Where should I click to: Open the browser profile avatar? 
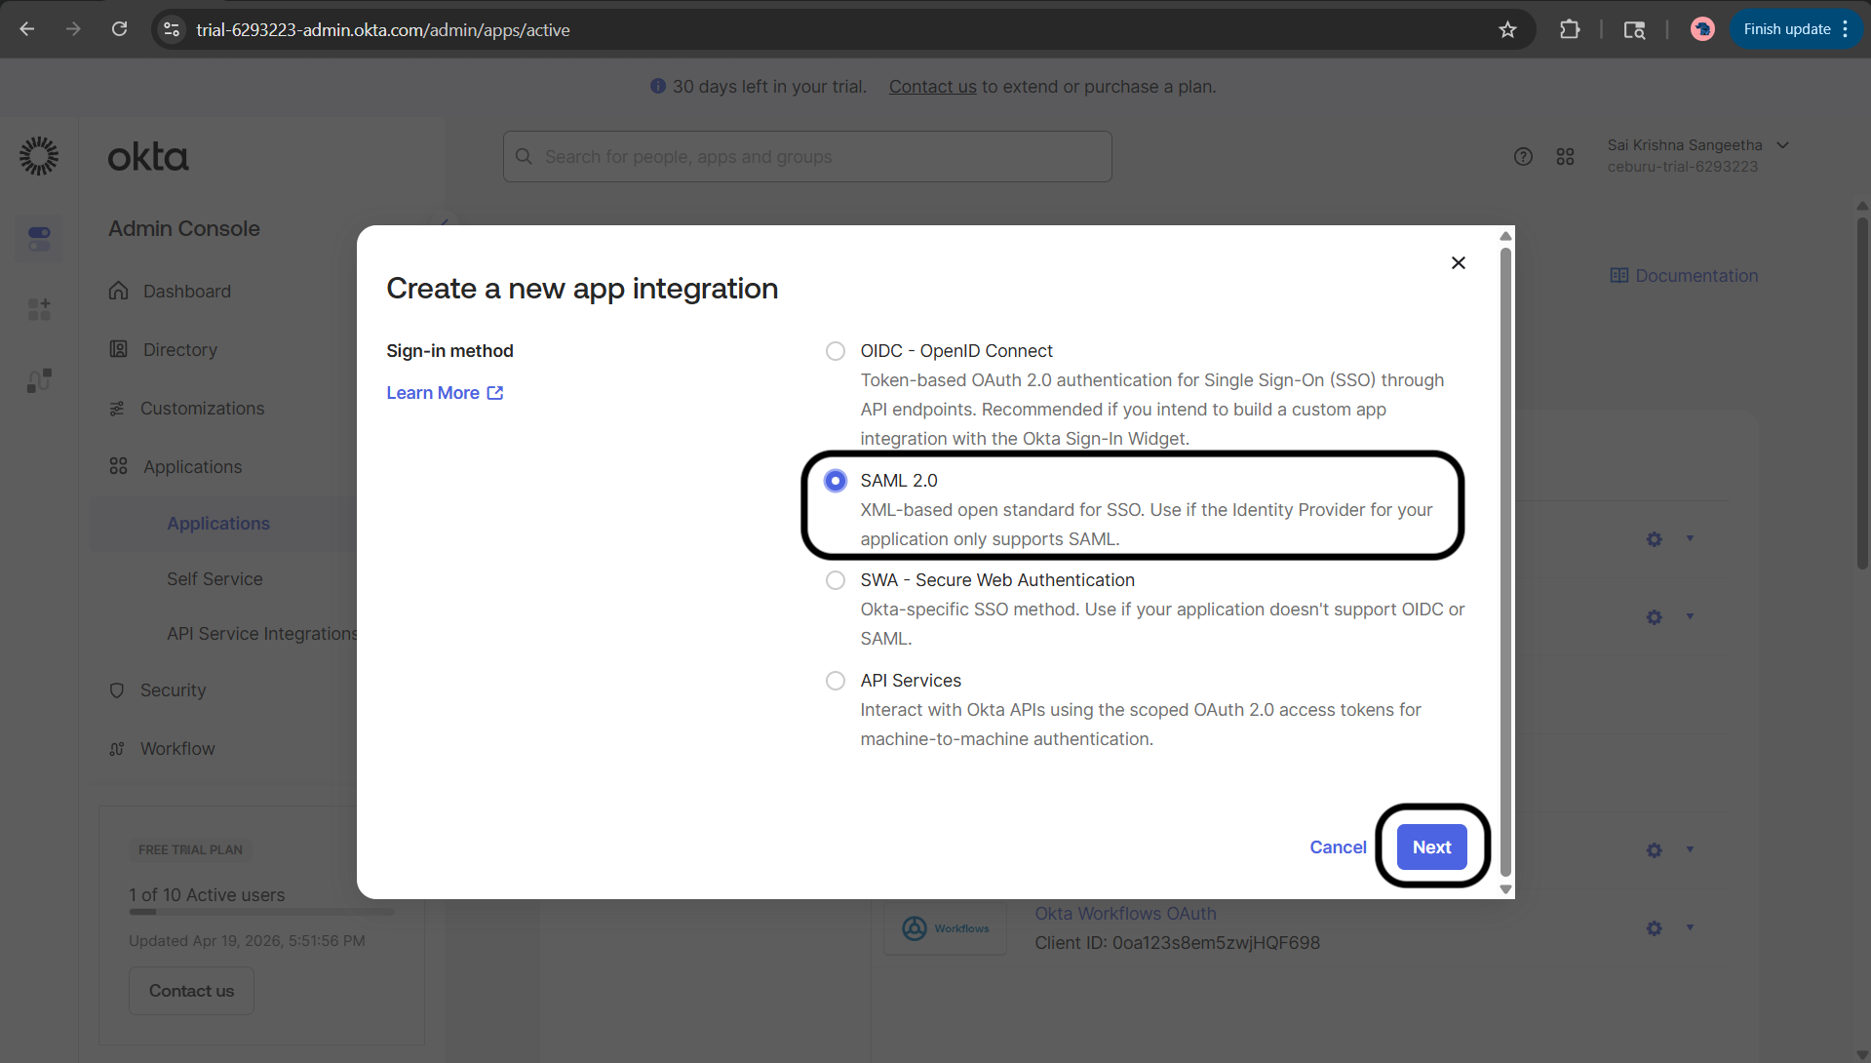[1702, 29]
